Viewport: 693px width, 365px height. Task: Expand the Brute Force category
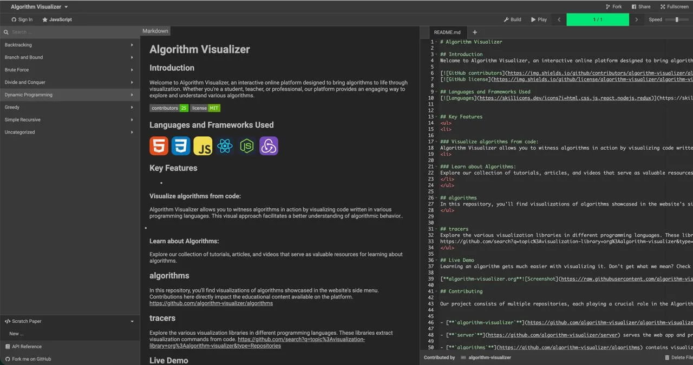70,70
